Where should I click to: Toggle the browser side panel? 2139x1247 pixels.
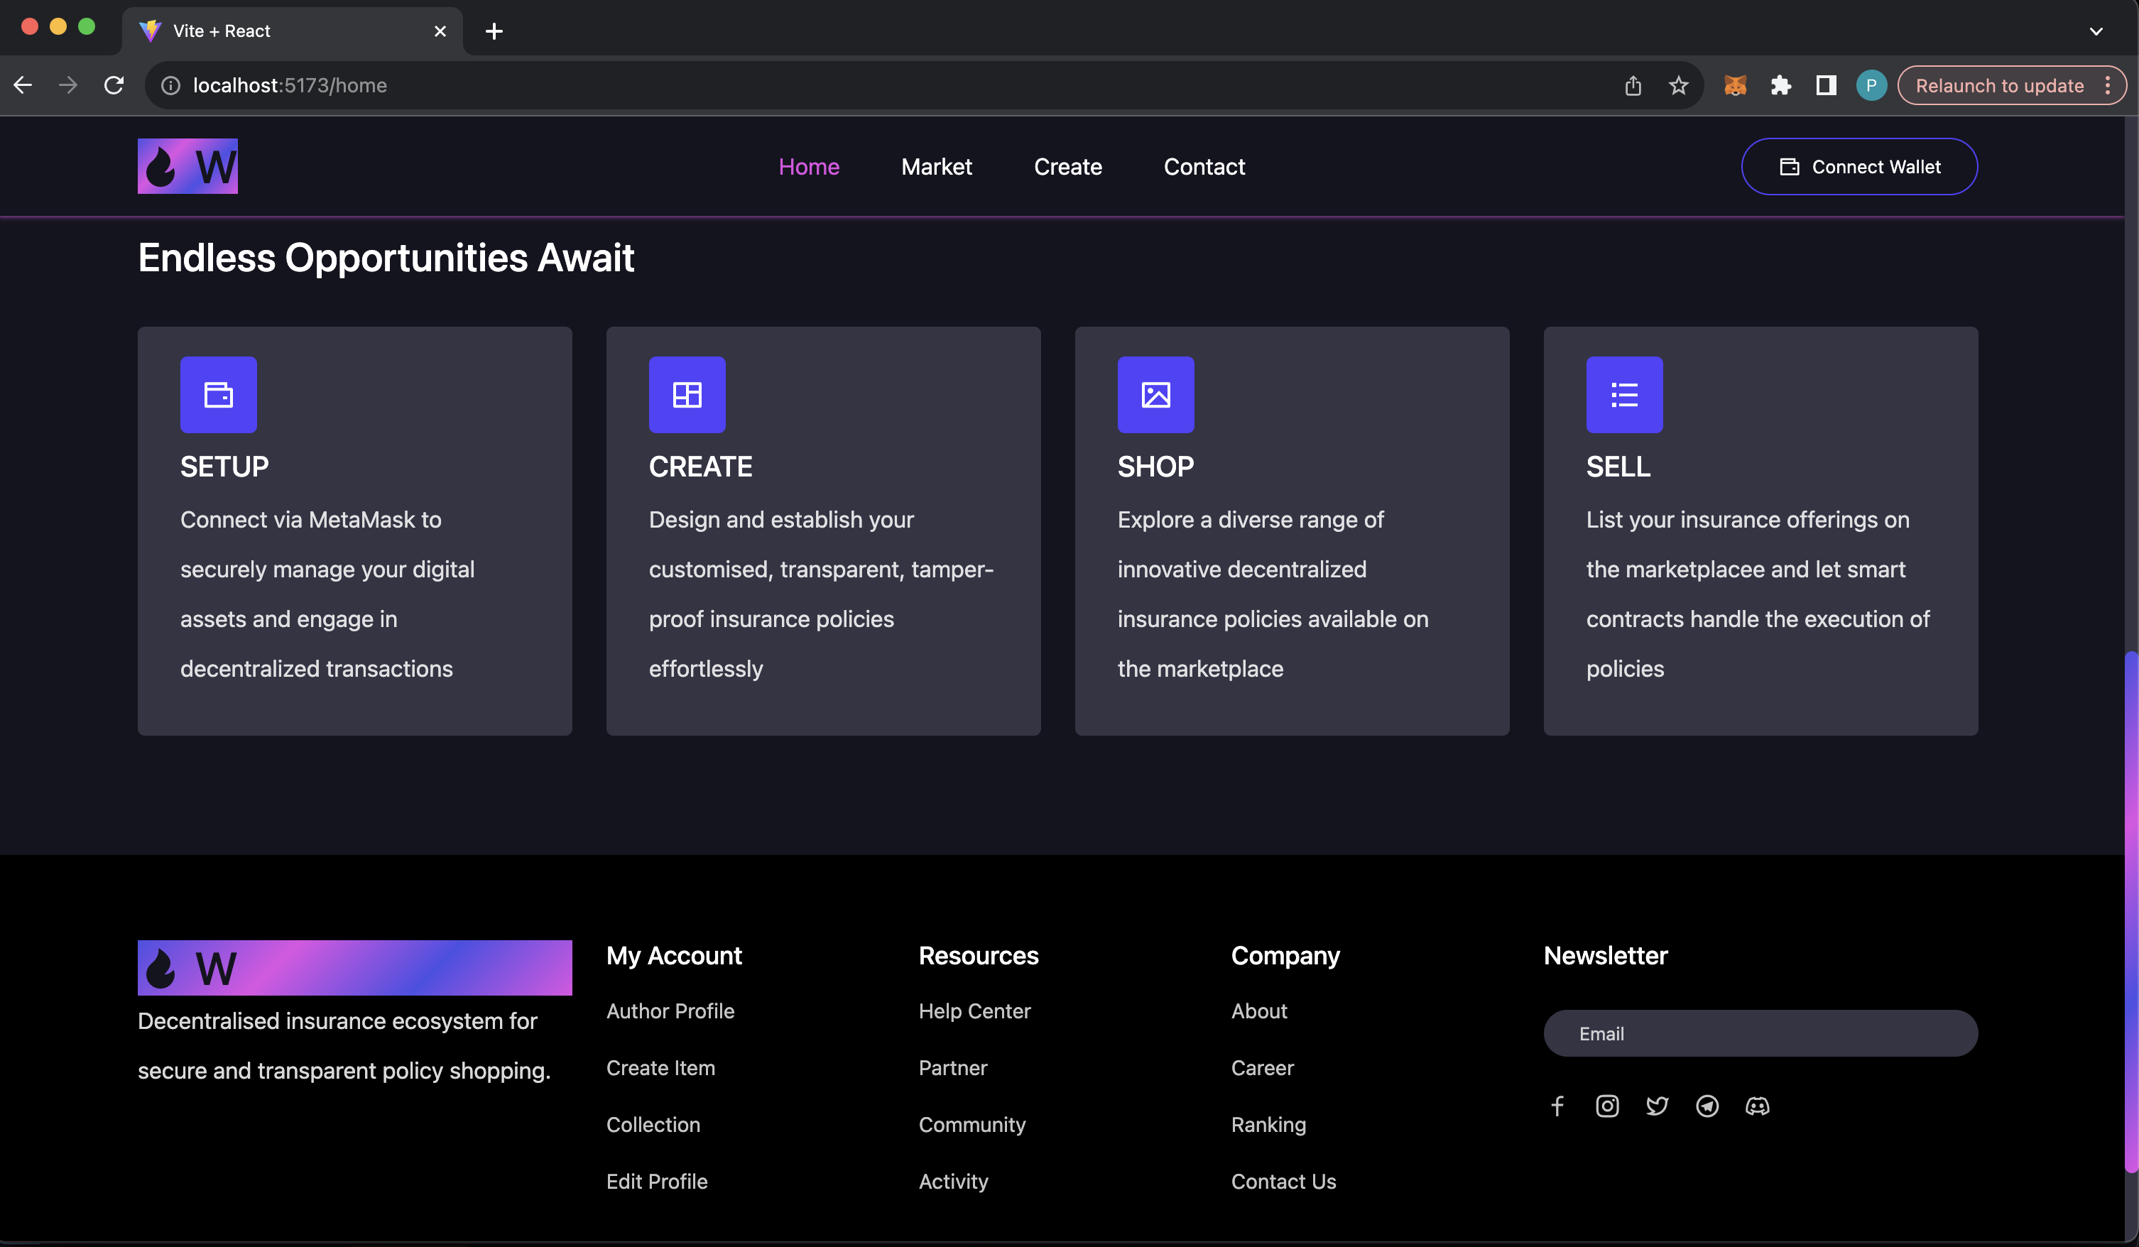coord(1826,86)
